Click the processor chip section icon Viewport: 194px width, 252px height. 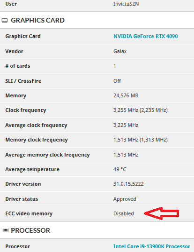pyautogui.click(x=6, y=230)
